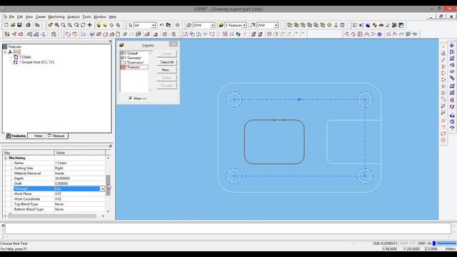Collapse the Machining property group
Screen dimensions: 457x257
pyautogui.click(x=6, y=158)
